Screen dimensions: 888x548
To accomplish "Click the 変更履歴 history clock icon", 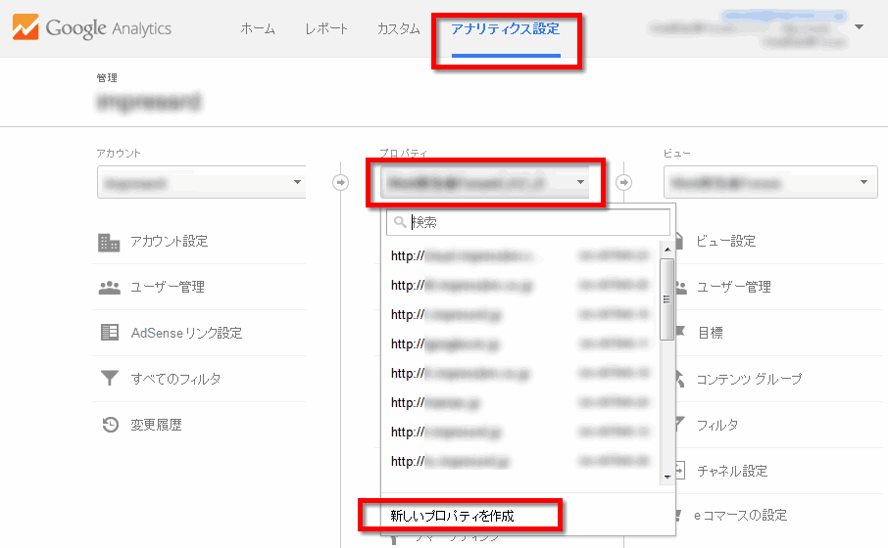I will [109, 425].
